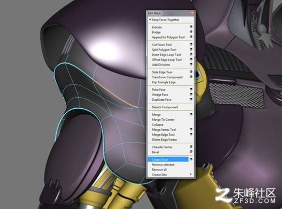Screen dimensions: 282x209
Task: Select the Bridge menu entry
Action: click(x=156, y=33)
